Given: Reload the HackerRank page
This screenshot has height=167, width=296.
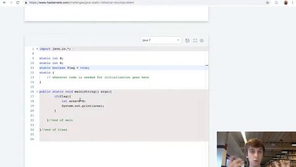Looking at the screenshot, I should (18, 3).
